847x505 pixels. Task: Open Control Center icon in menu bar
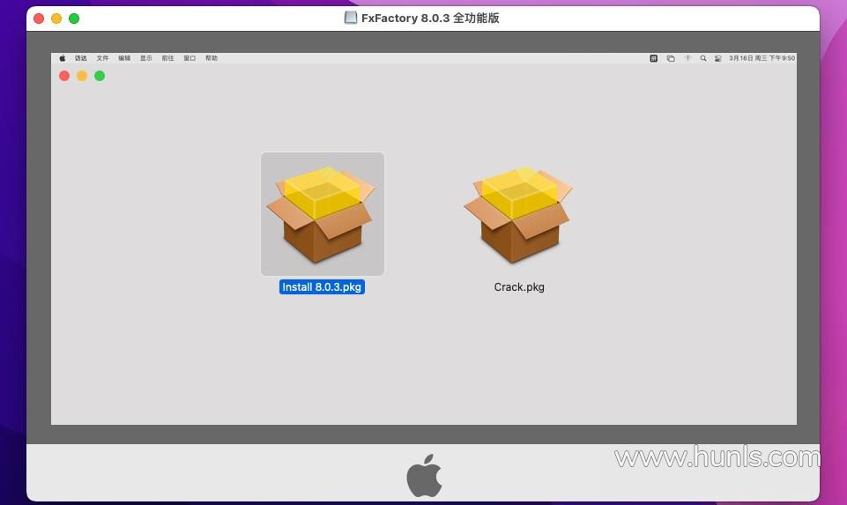(x=718, y=58)
